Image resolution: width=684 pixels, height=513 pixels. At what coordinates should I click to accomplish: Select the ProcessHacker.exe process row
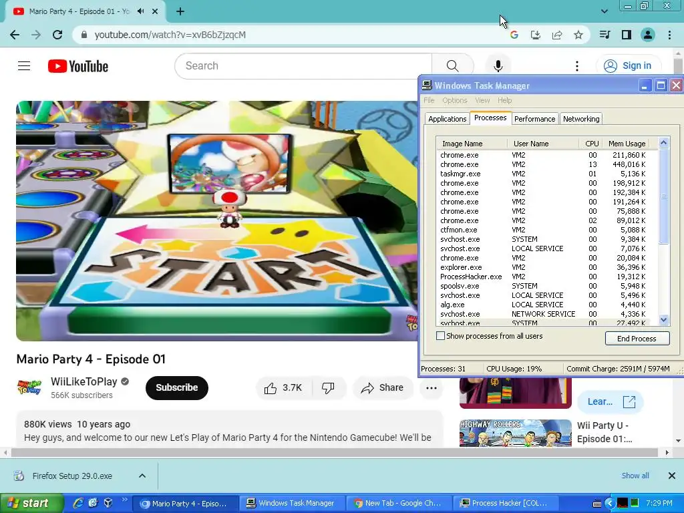[x=542, y=277]
